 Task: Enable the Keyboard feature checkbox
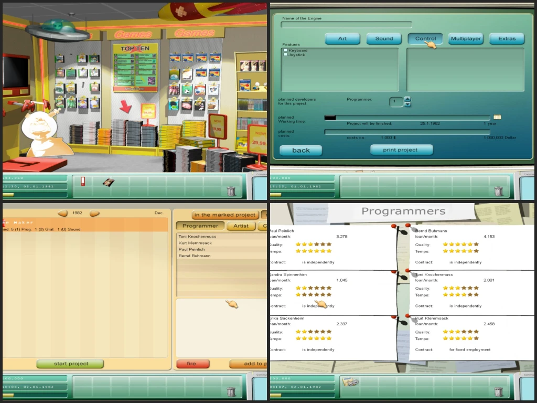285,50
